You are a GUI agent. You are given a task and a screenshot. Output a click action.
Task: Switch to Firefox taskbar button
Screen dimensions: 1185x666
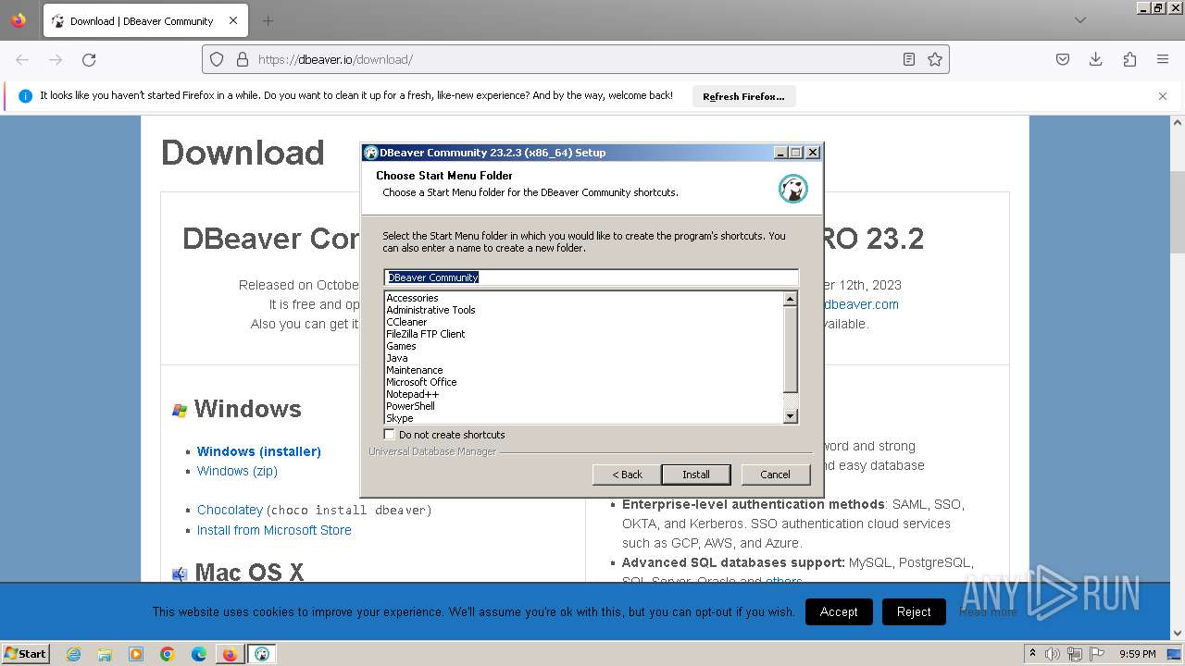click(x=230, y=654)
